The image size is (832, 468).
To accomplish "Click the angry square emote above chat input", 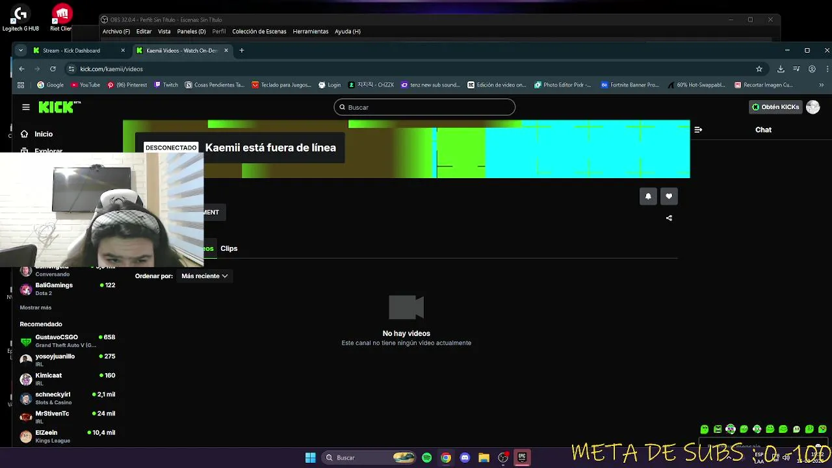I will click(x=718, y=429).
